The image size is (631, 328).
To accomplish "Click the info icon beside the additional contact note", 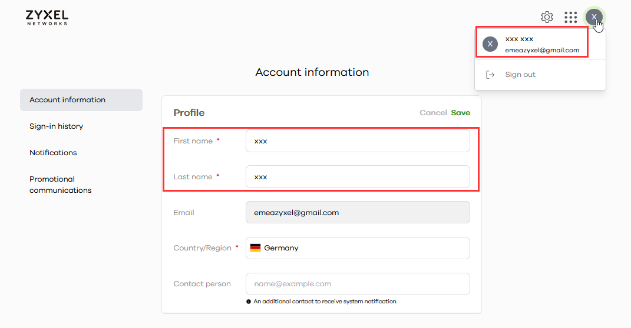I will pos(249,302).
